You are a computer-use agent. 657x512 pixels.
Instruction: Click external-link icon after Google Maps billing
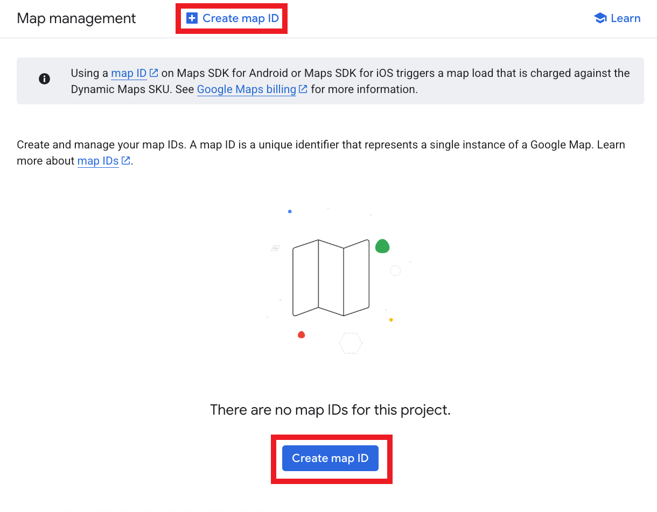click(x=303, y=89)
